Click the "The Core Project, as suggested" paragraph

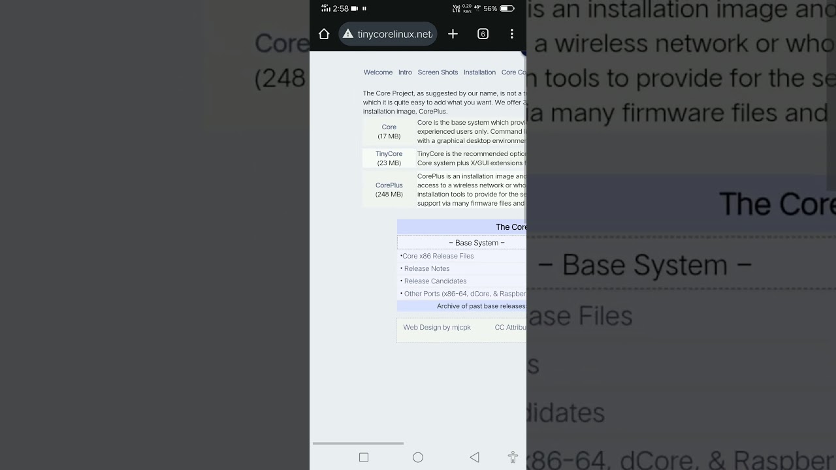[x=444, y=102]
